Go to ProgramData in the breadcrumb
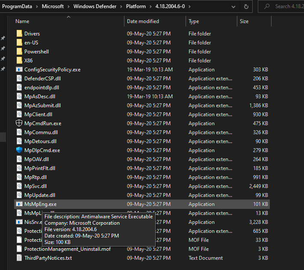Image resolution: width=304 pixels, height=270 pixels. pyautogui.click(x=17, y=6)
